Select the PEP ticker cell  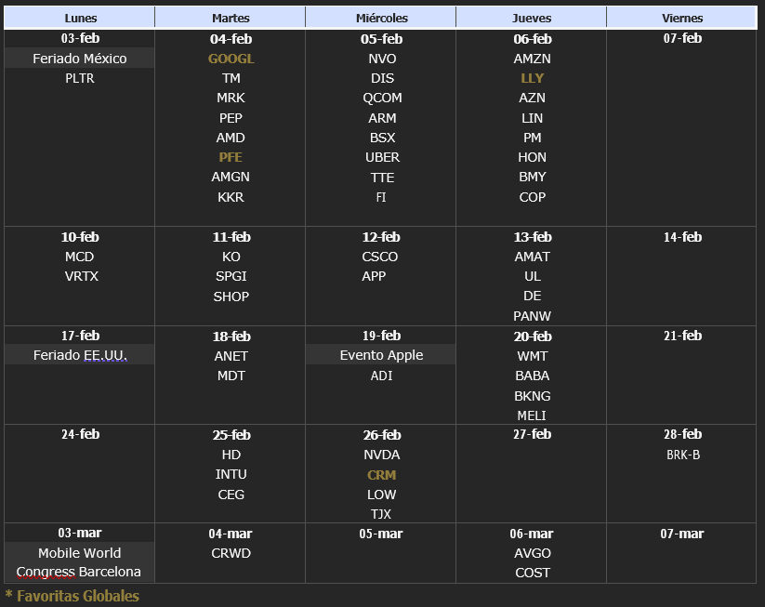click(x=231, y=118)
